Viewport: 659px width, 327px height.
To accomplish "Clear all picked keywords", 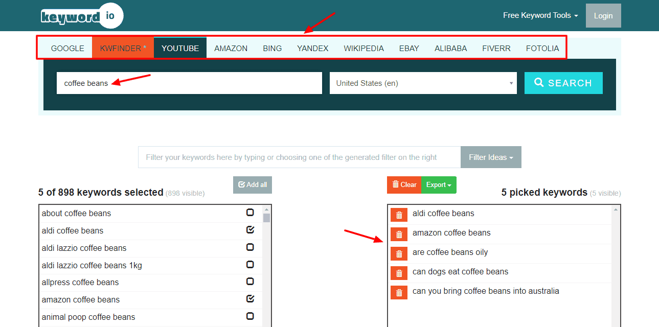I will (x=404, y=185).
